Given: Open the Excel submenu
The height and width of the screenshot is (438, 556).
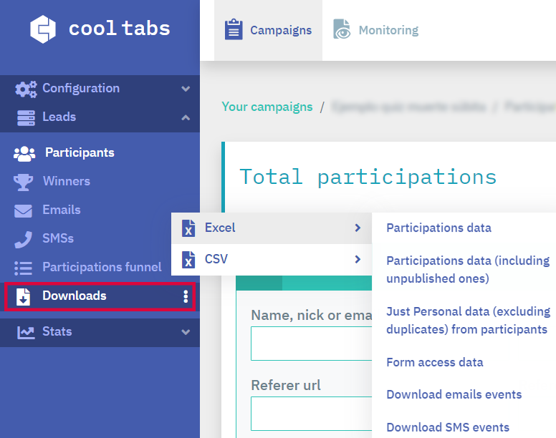Looking at the screenshot, I should (271, 228).
